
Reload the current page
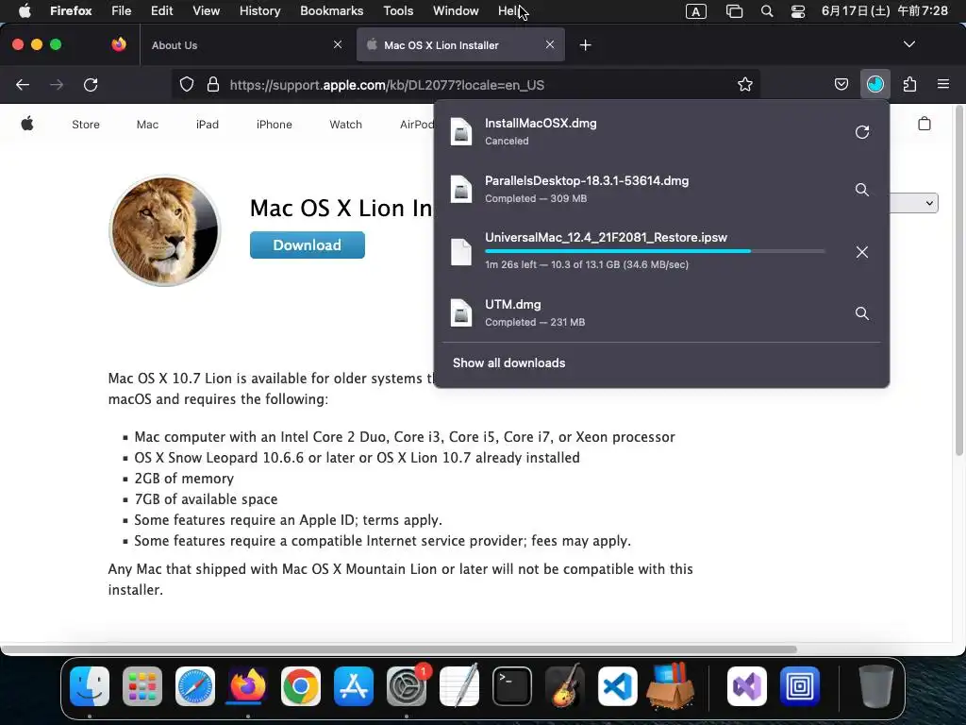click(91, 84)
